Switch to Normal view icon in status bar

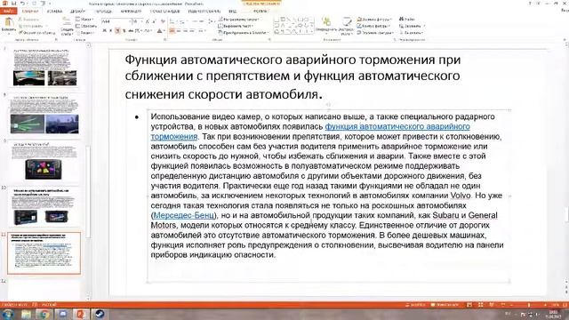[x=469, y=305]
